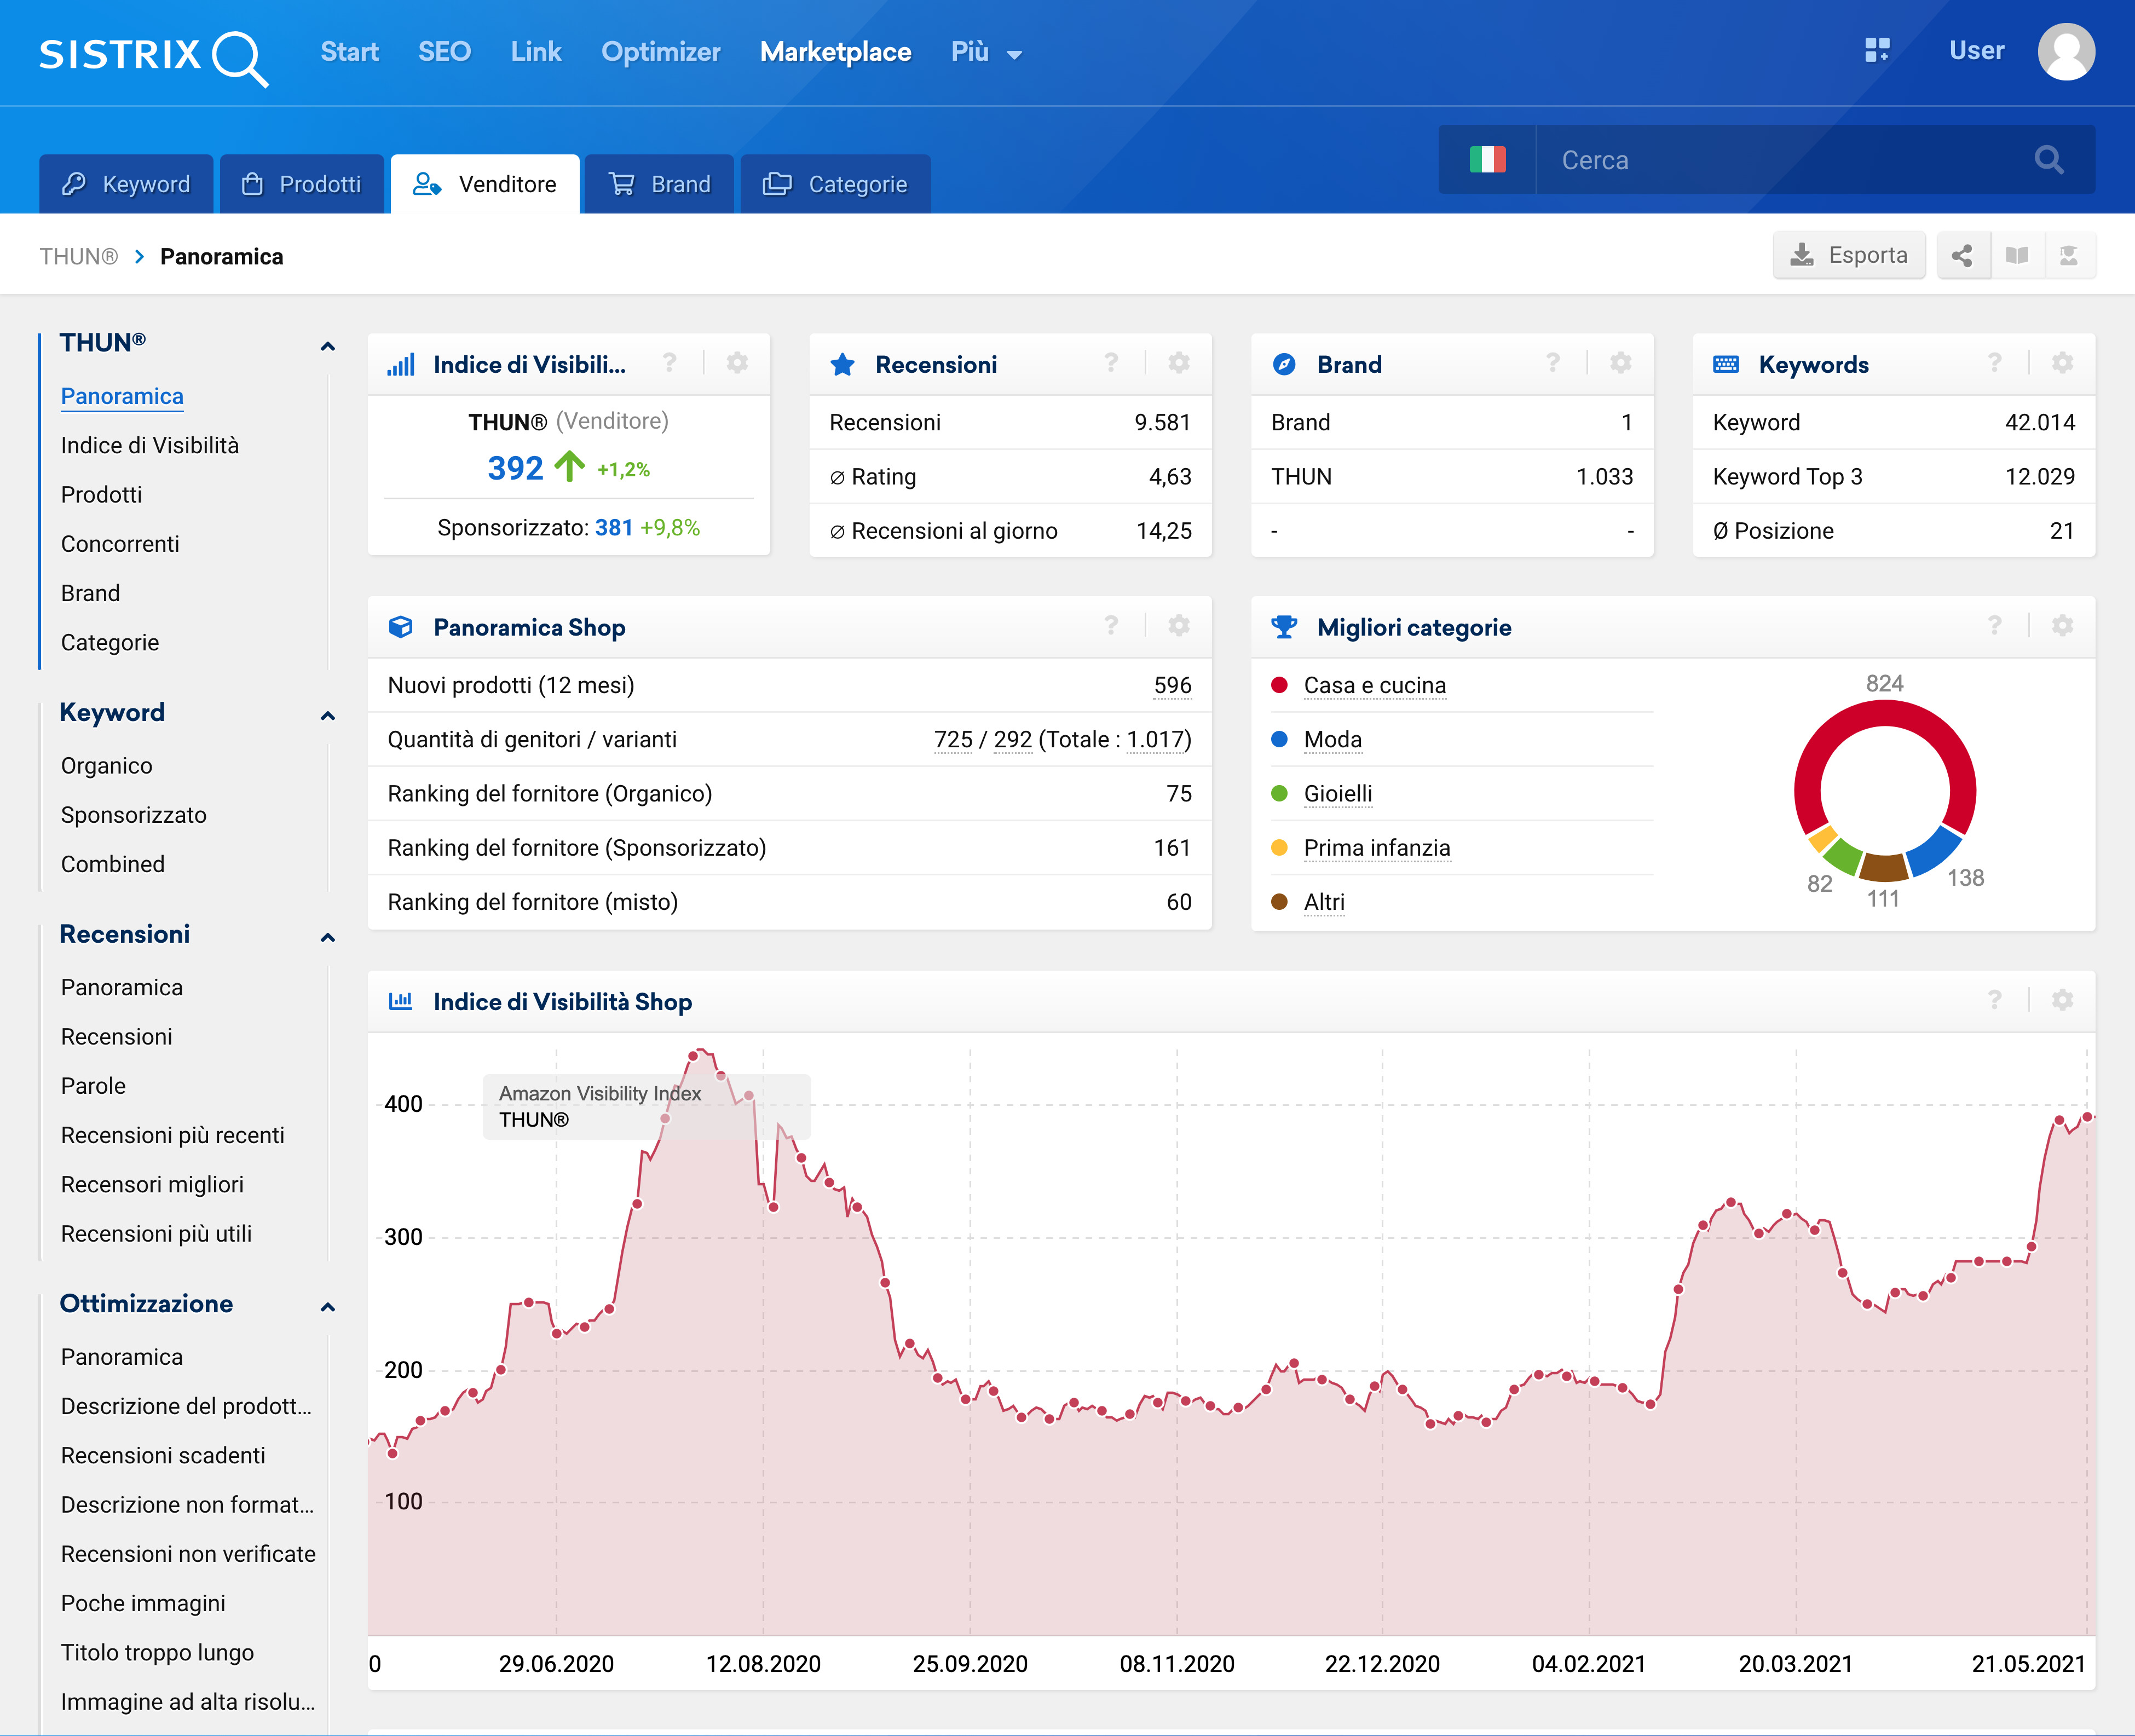Open help for Indice di Visibilità Shop chart
The height and width of the screenshot is (1736, 2135).
click(x=1995, y=1000)
